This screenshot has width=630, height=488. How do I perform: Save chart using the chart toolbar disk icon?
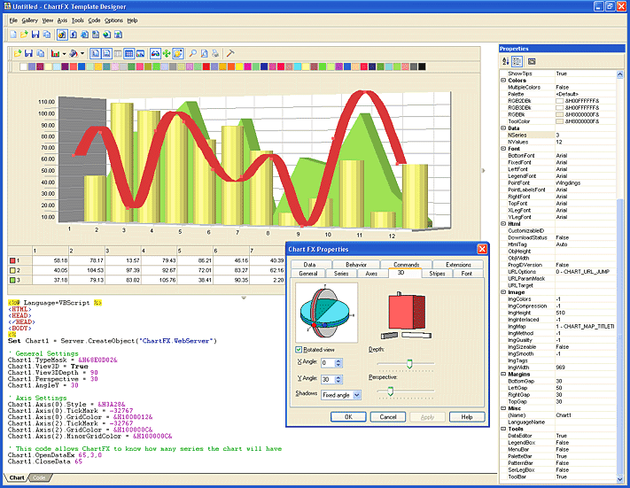click(x=28, y=53)
